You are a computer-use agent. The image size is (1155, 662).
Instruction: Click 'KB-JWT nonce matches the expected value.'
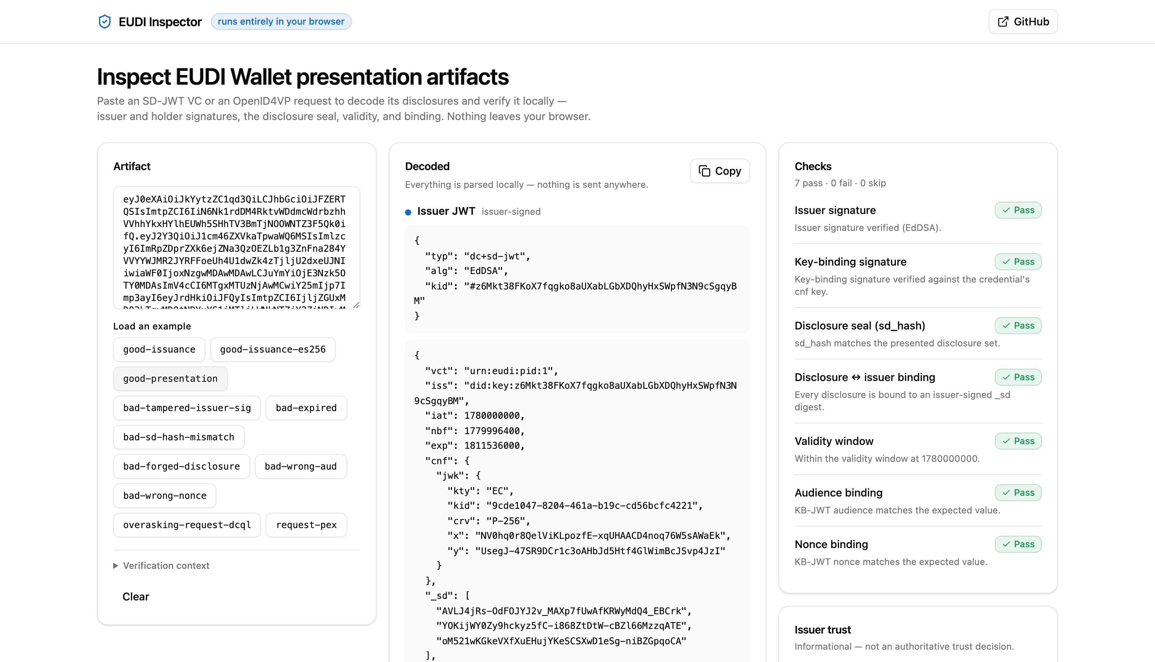[891, 562]
